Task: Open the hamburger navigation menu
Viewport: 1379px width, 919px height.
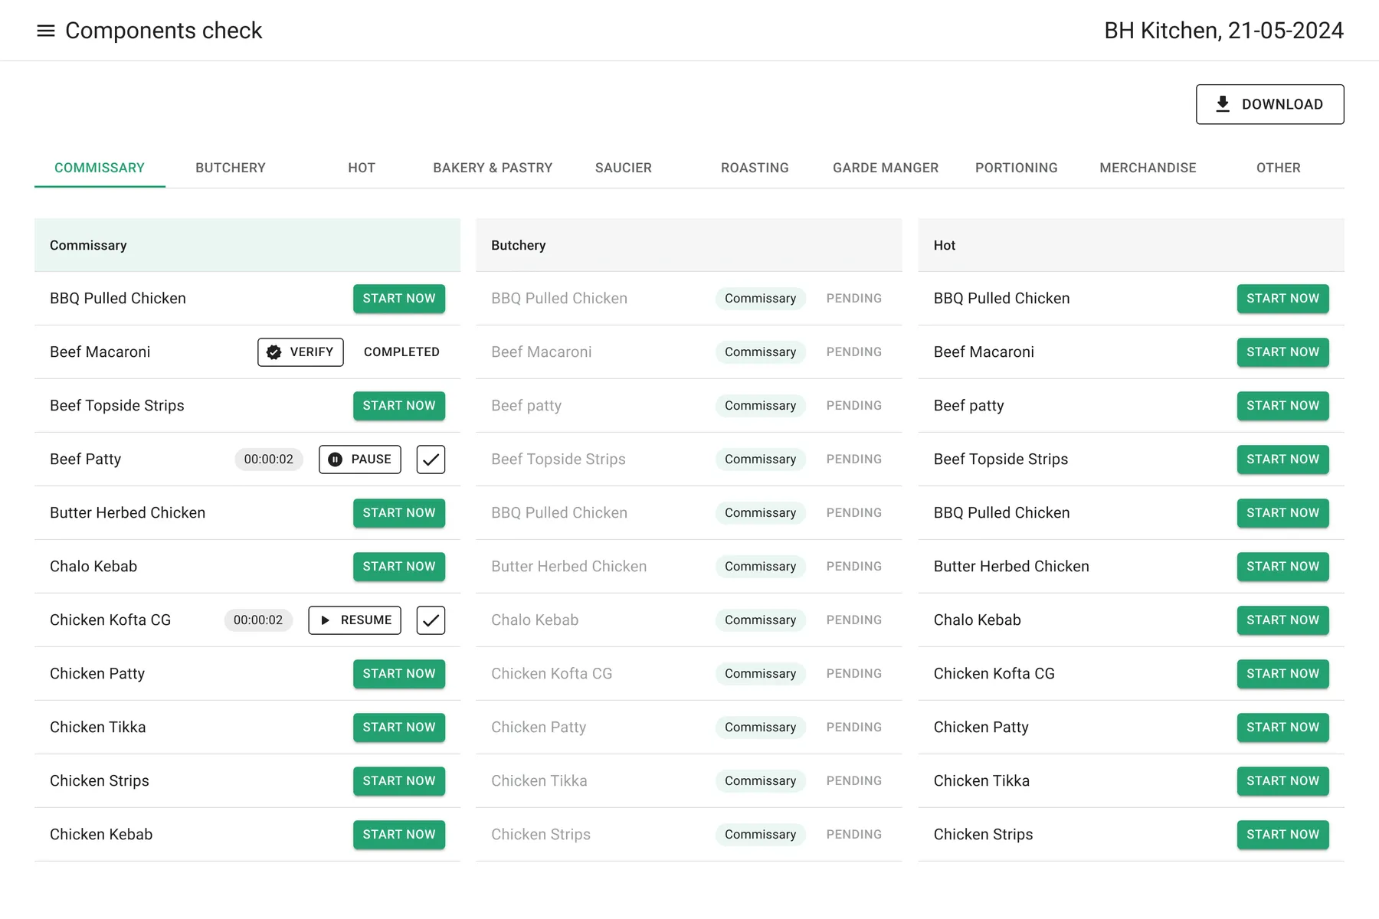Action: 46,31
